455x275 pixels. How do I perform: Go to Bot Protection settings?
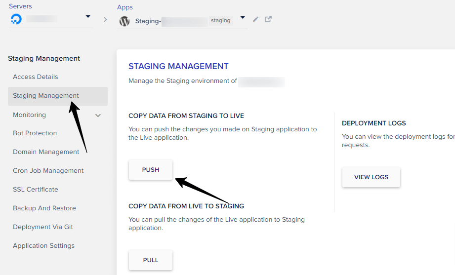(x=35, y=133)
